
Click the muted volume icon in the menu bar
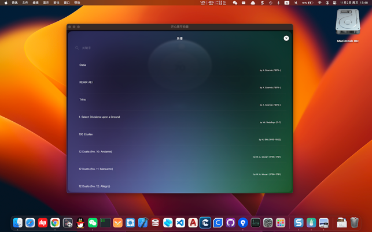tap(296, 3)
